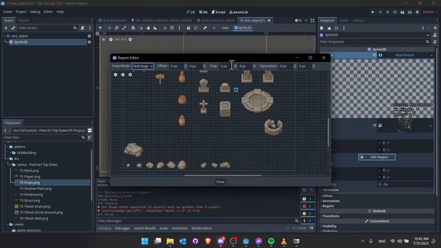
Task: Toggle the region enabled On checkbox
Action: point(380,185)
